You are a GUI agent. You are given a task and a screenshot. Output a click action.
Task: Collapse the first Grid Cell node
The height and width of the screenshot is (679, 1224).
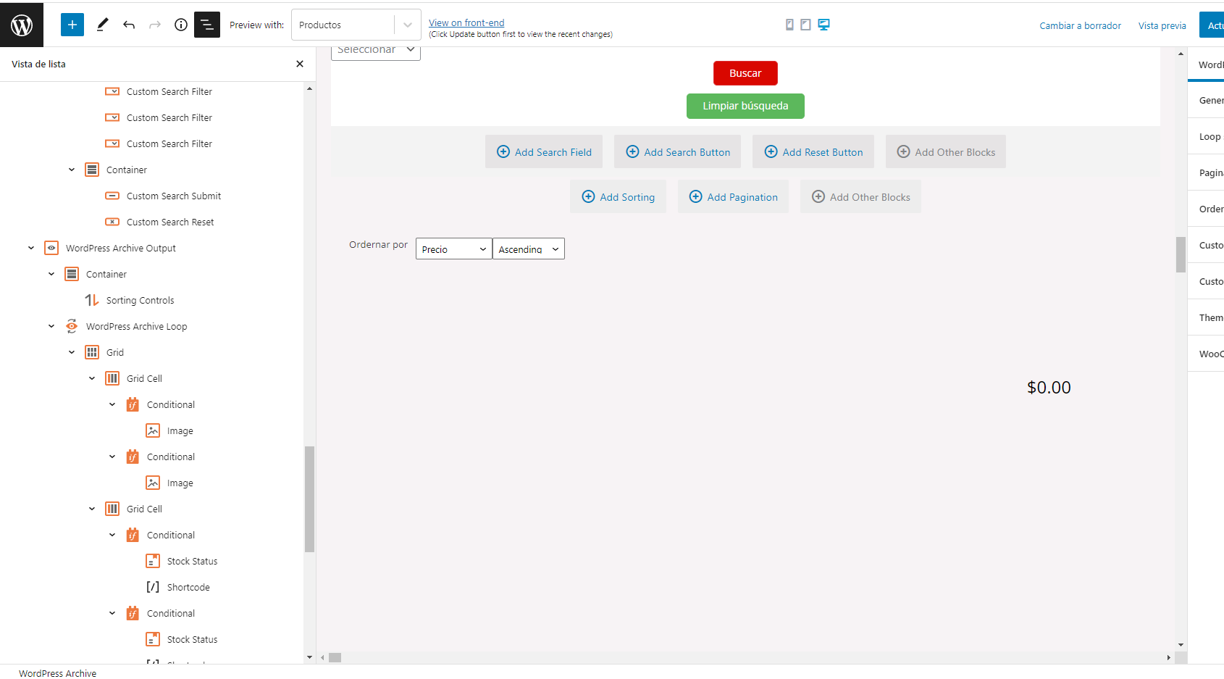click(x=92, y=378)
